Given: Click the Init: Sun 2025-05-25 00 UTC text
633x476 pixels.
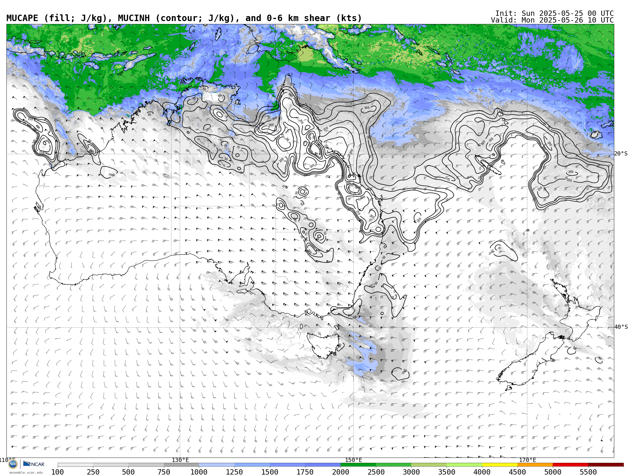Looking at the screenshot, I should (554, 13).
